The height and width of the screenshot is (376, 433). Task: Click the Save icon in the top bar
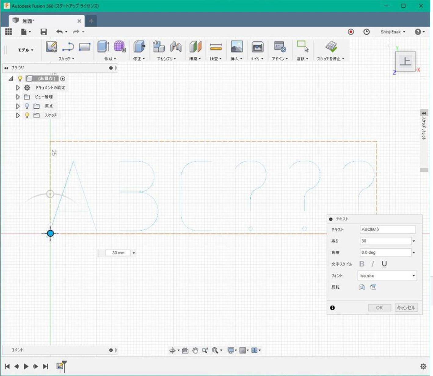(44, 31)
